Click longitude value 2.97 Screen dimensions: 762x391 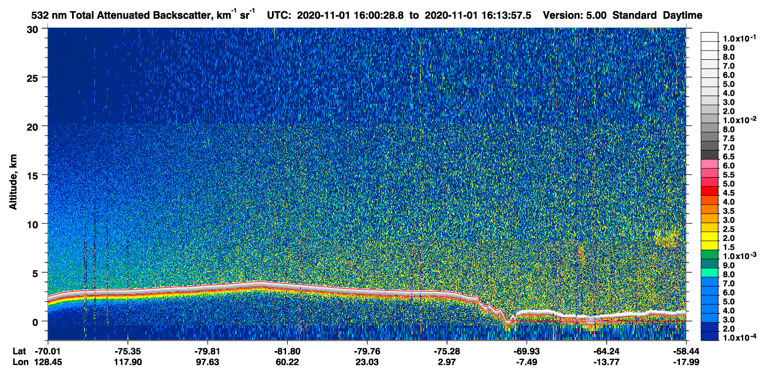447,362
